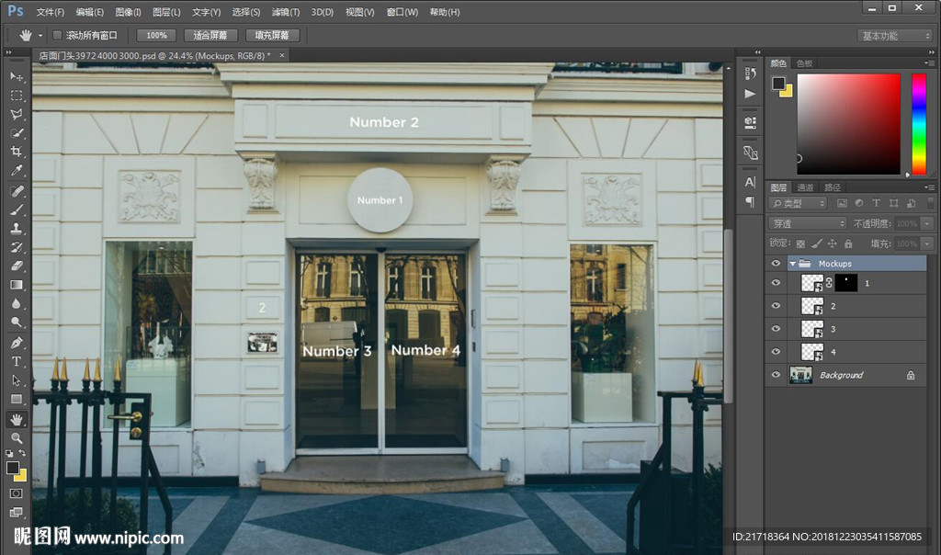Collapse the Mockups layer group
The height and width of the screenshot is (555, 941).
792,264
